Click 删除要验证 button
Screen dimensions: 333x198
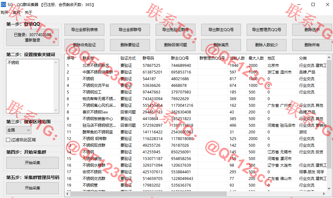[130, 45]
